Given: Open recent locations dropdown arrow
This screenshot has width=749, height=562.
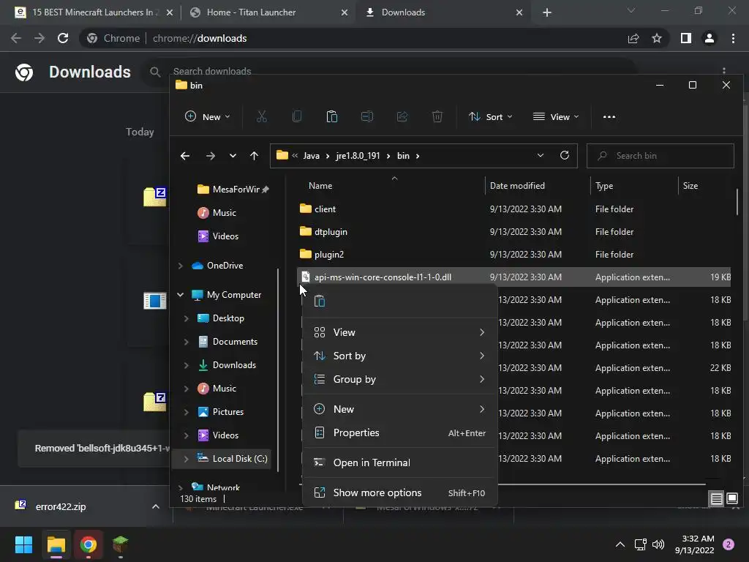Looking at the screenshot, I should point(233,156).
